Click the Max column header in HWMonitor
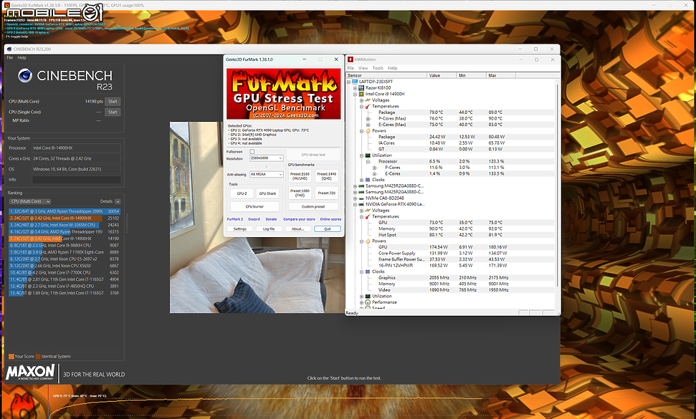This screenshot has height=419, width=696. click(x=501, y=75)
